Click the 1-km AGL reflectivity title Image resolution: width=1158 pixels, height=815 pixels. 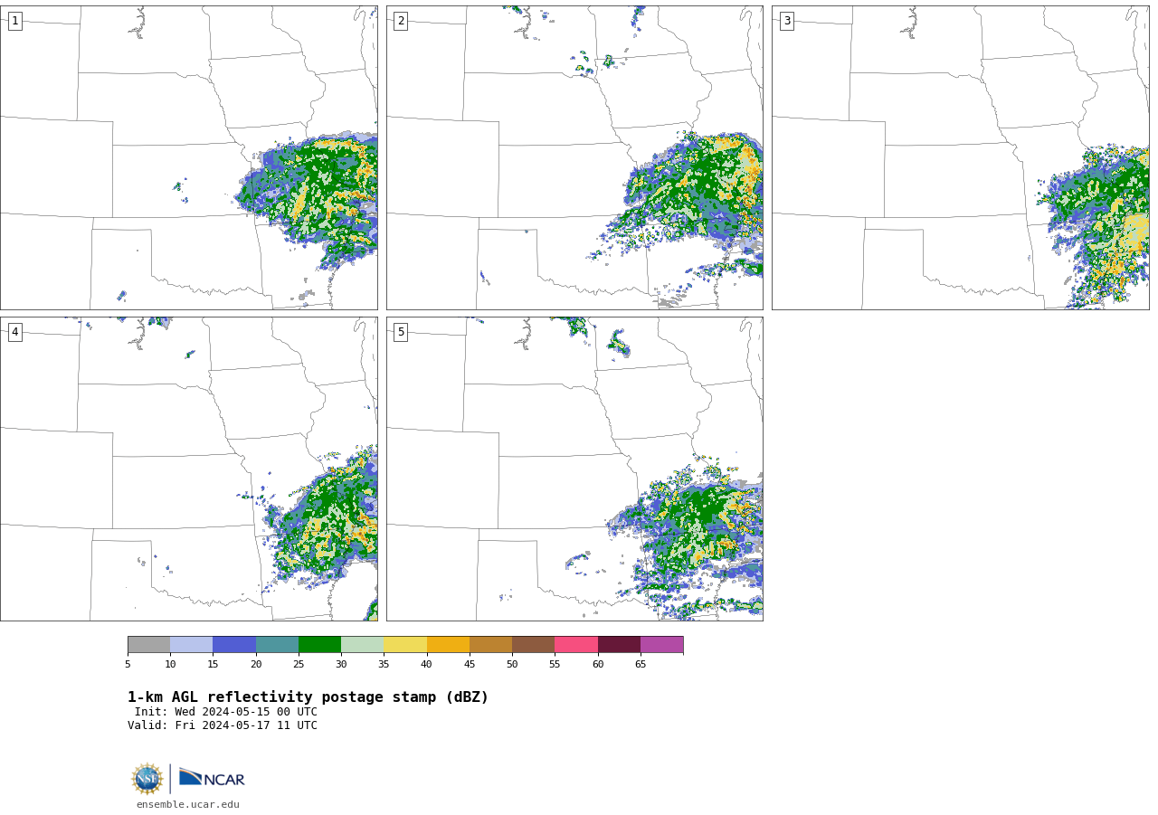308,697
